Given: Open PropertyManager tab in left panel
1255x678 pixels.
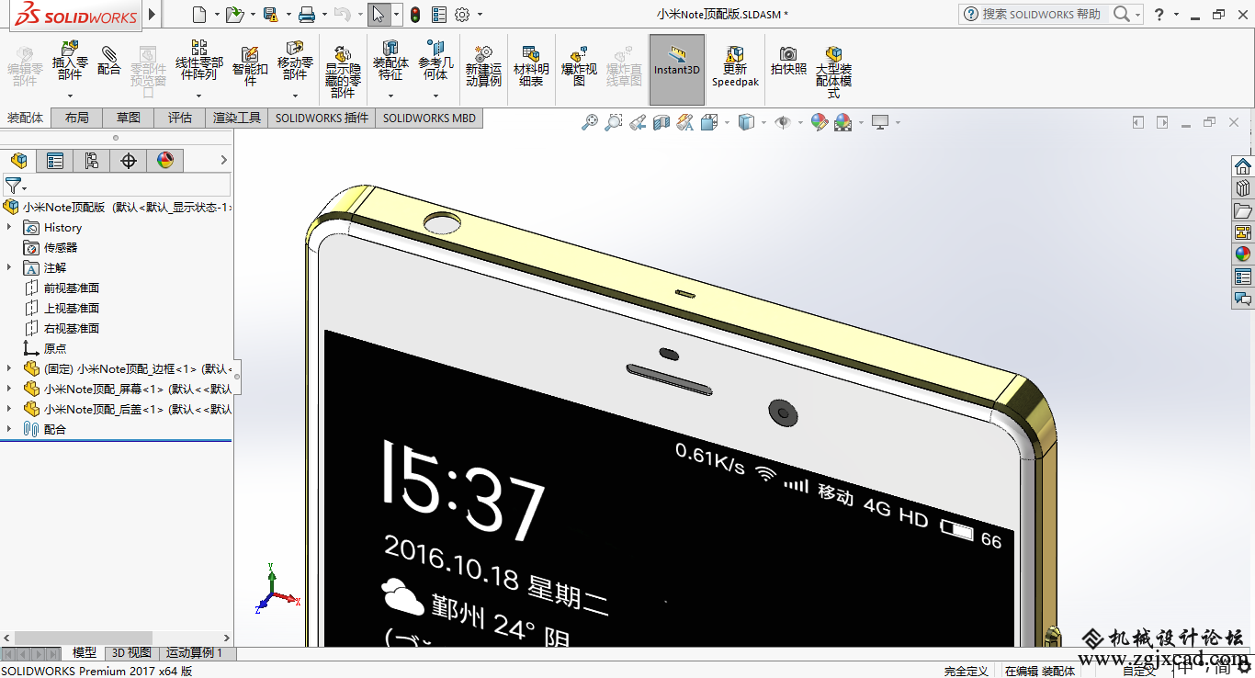Looking at the screenshot, I should click(x=55, y=161).
